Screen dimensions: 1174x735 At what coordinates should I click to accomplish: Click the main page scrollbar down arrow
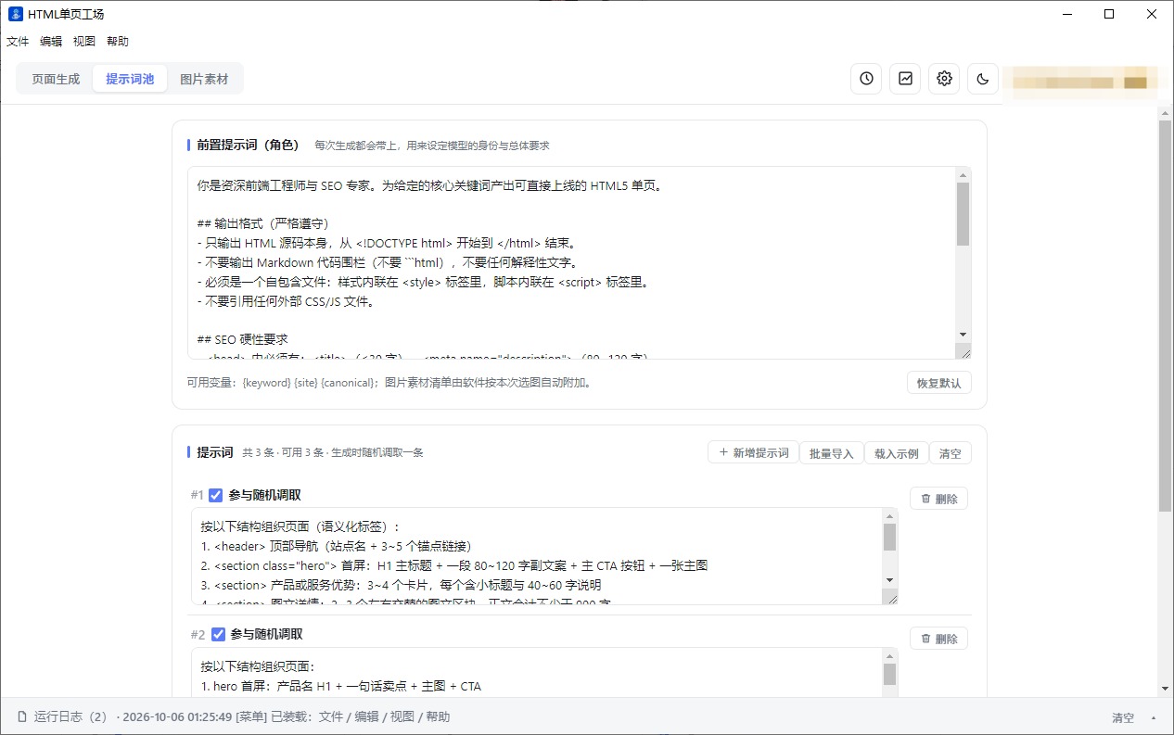1165,689
